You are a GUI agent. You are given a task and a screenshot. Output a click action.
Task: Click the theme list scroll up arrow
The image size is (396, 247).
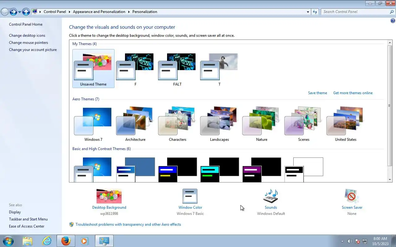tap(390, 42)
